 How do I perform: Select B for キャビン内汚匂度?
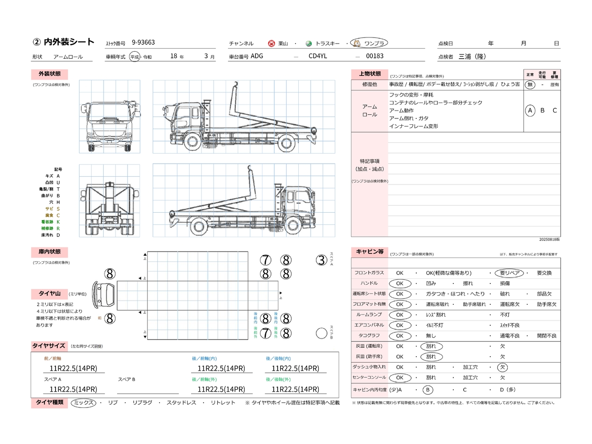pos(428,390)
